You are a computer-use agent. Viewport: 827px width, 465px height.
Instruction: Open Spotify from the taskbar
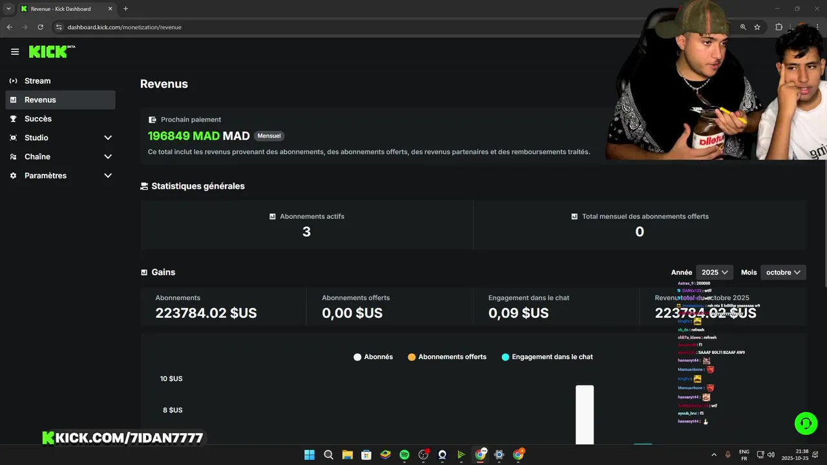click(x=404, y=455)
